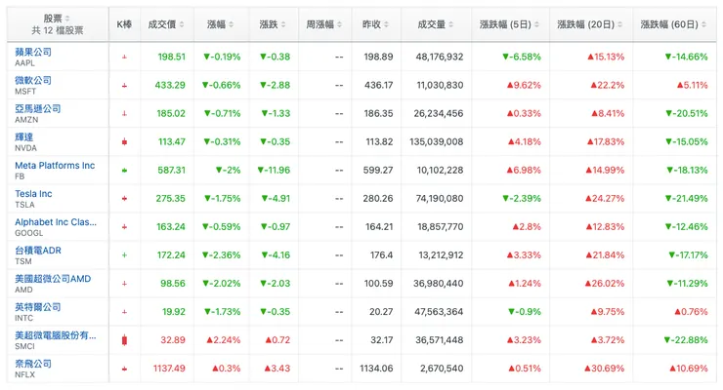Click NFLX 20-day change 30.69%
The width and height of the screenshot is (723, 390).
[605, 369]
